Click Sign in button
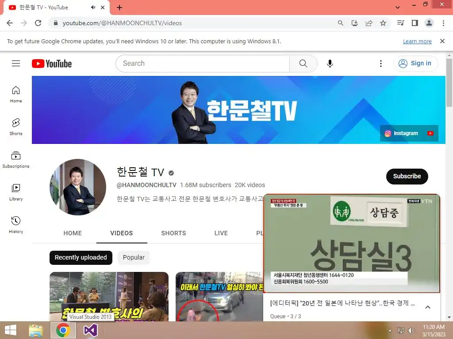The height and width of the screenshot is (339, 453). (416, 64)
